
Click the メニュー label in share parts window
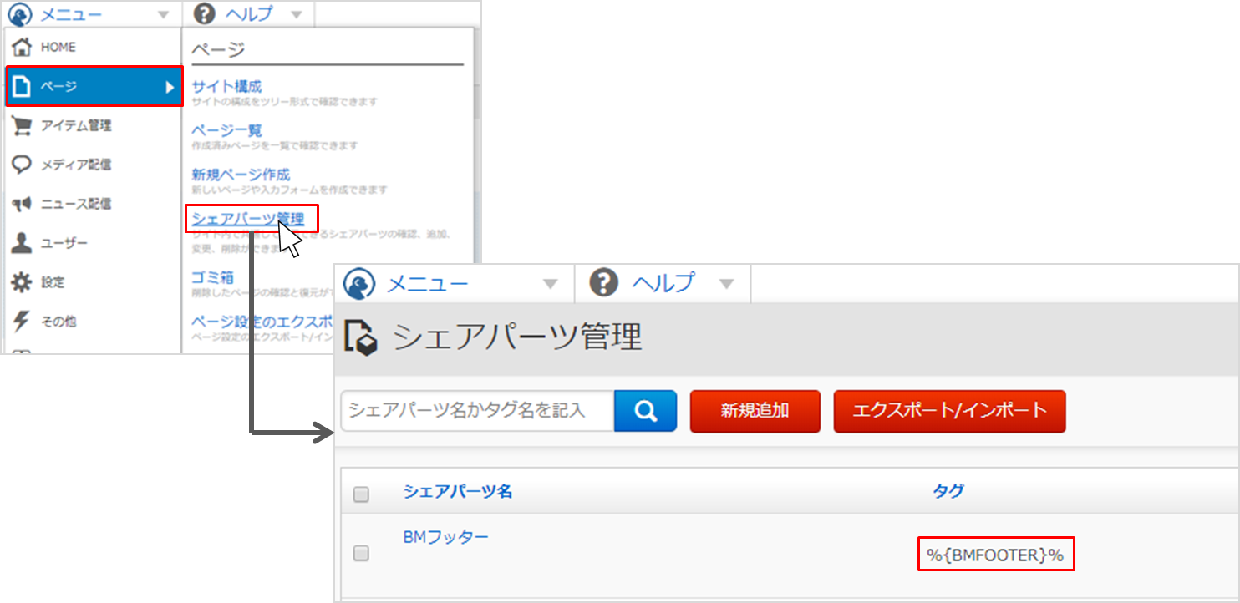(x=427, y=283)
